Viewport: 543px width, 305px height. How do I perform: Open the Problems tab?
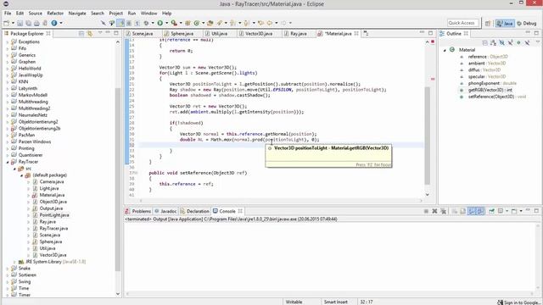pyautogui.click(x=138, y=211)
